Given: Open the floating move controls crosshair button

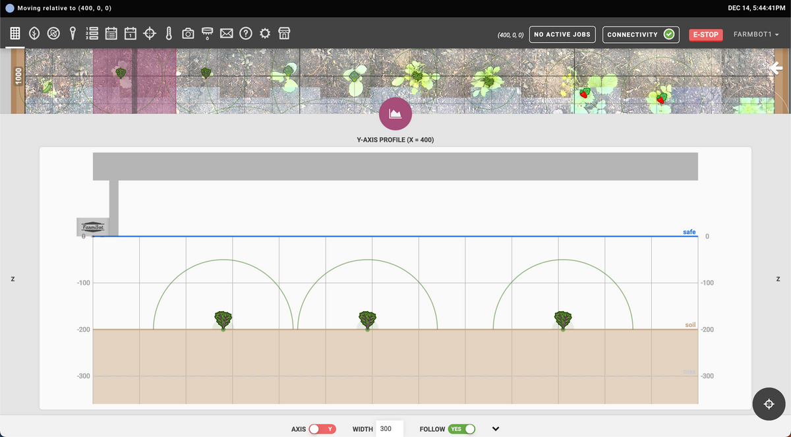Looking at the screenshot, I should (x=769, y=404).
